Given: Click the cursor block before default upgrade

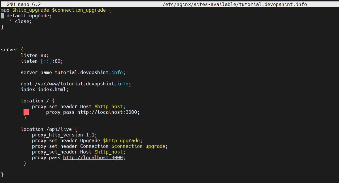Looking at the screenshot, I should pyautogui.click(x=2, y=16).
